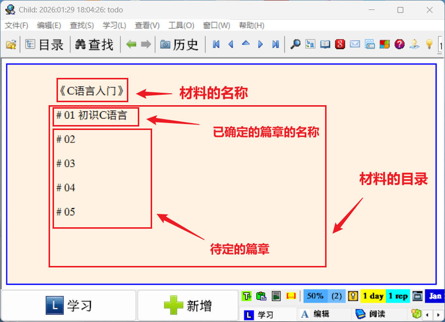Image resolution: width=445 pixels, height=322 pixels.
Task: Click the '# 05' line
Action: [65, 212]
